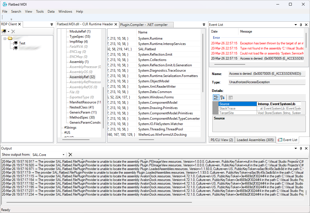Select the AssemblyRef (32) tree node

pos(82,77)
